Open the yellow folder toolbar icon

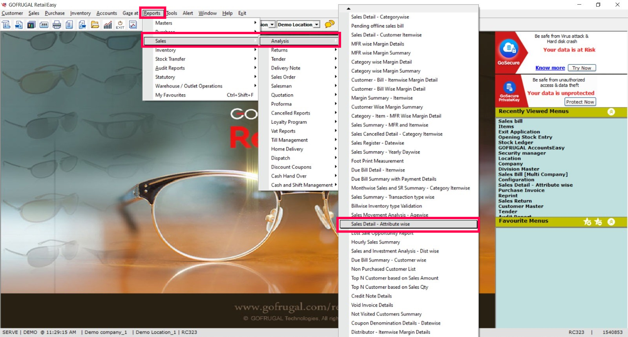pyautogui.click(x=95, y=25)
